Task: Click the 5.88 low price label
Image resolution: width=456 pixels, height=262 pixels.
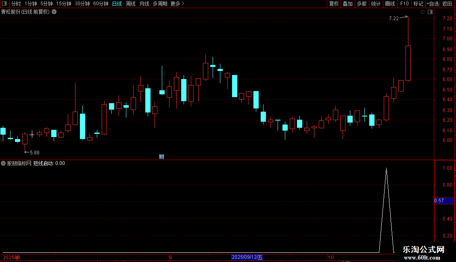Action: click(x=35, y=152)
